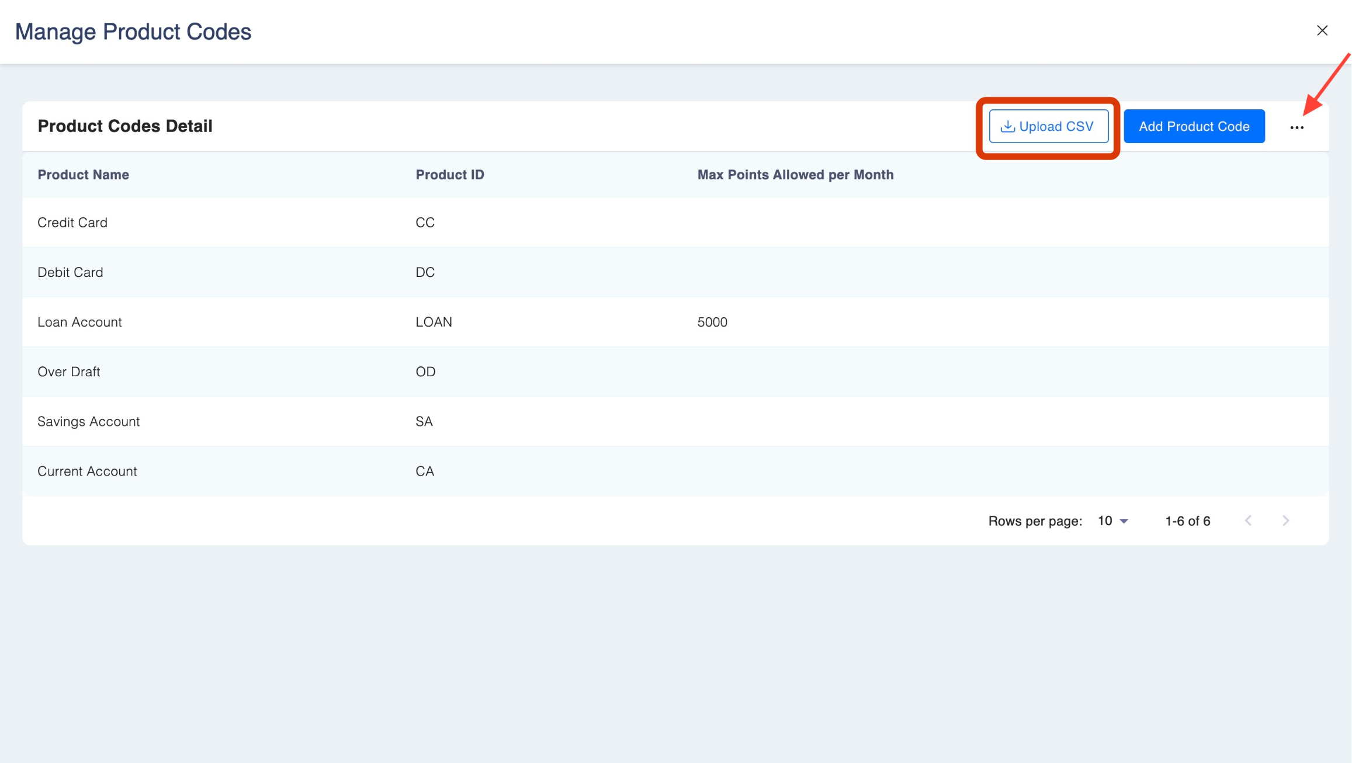Click the LOAN product ID cell
Screen dimensions: 1352x763
pyautogui.click(x=434, y=322)
